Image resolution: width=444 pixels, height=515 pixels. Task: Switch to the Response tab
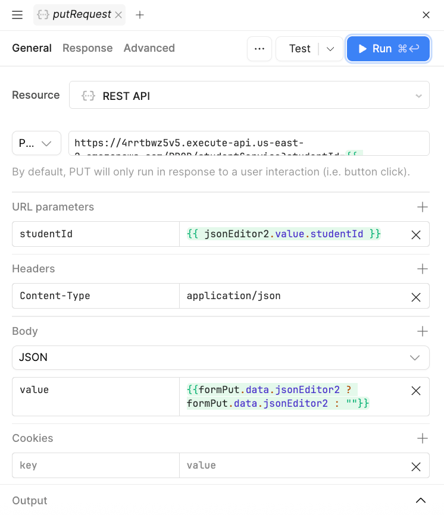(87, 48)
